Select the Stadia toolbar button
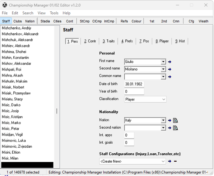 [45, 21]
